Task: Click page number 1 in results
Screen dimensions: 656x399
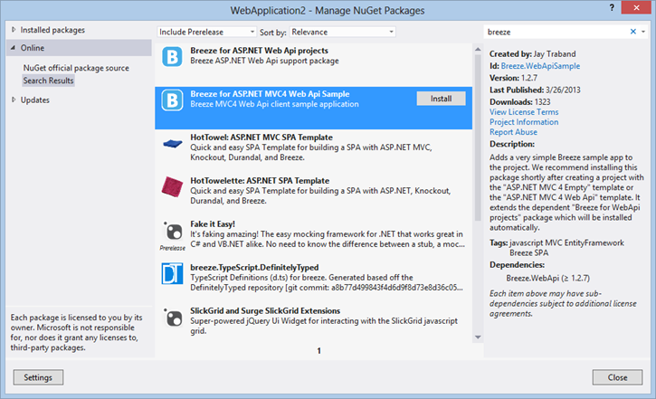Action: (318, 351)
